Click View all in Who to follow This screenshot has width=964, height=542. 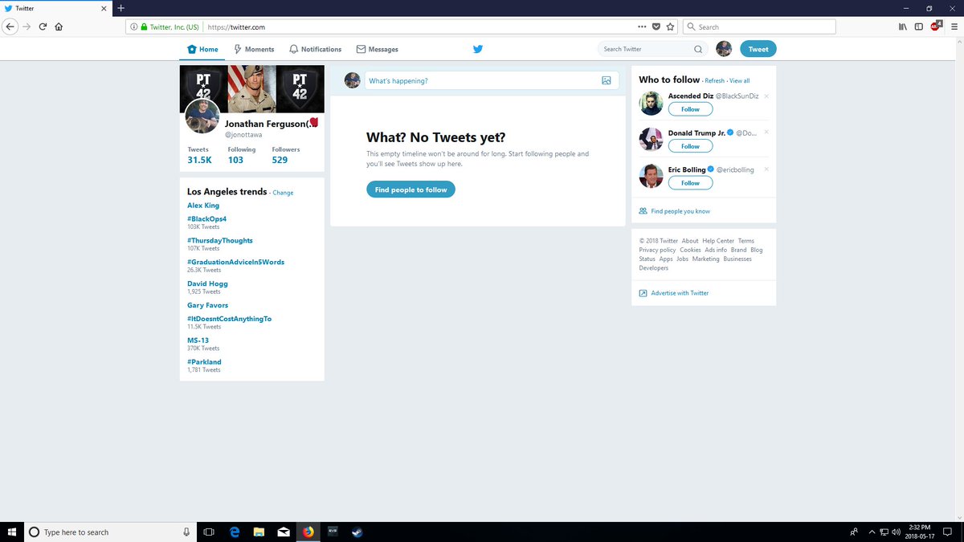pos(740,81)
